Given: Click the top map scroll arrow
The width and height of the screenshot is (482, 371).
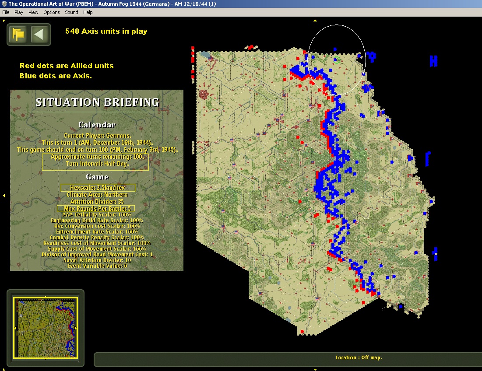Looking at the screenshot, I should (x=315, y=21).
